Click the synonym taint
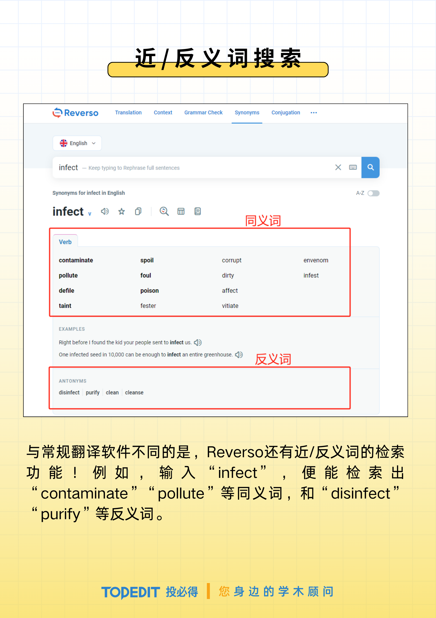Screen dimensions: 436x618 point(65,306)
